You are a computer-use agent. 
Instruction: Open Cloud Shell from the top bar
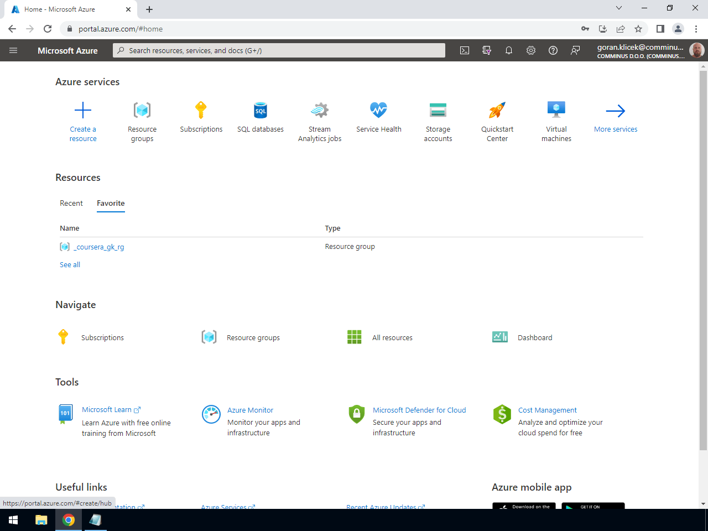[x=464, y=50]
